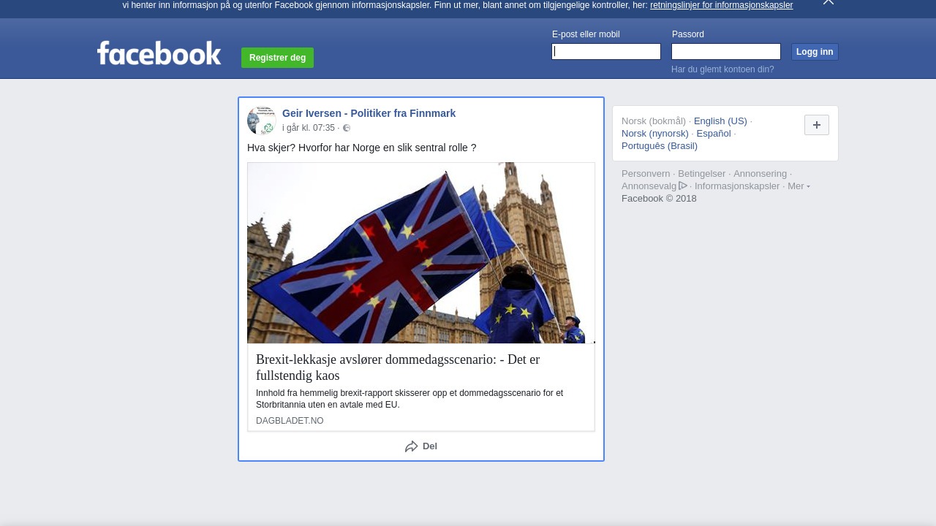Image resolution: width=936 pixels, height=526 pixels.
Task: Open the Brexit-lekkasje article headline
Action: 398,367
